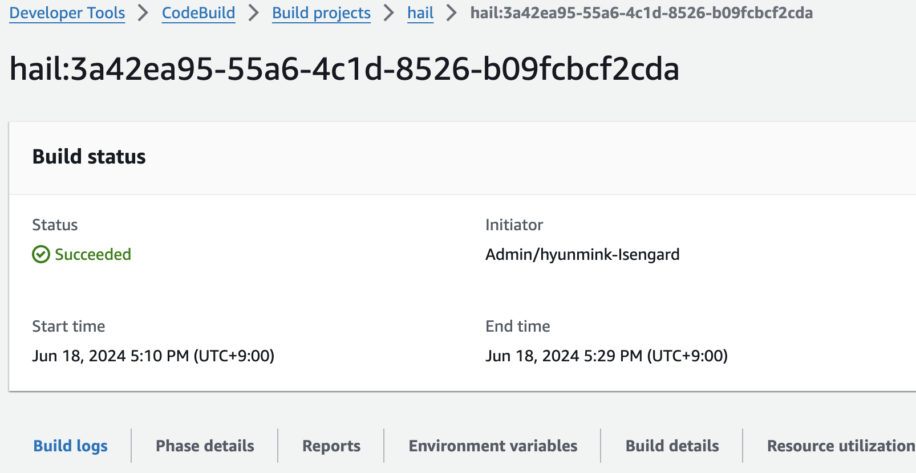Image resolution: width=916 pixels, height=473 pixels.
Task: Click the build ID breadcrumb text
Action: 641,13
